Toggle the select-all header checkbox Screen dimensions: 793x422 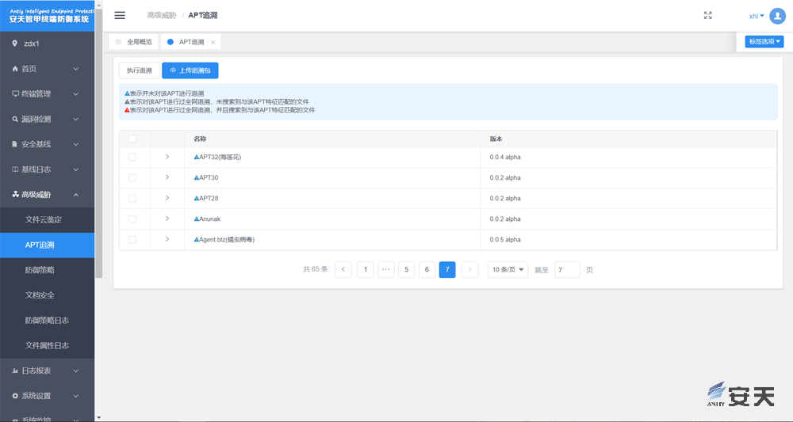132,139
